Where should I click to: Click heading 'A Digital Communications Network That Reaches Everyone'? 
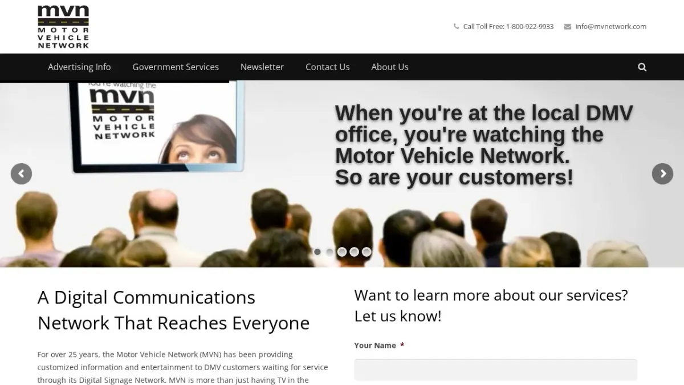pyautogui.click(x=174, y=310)
